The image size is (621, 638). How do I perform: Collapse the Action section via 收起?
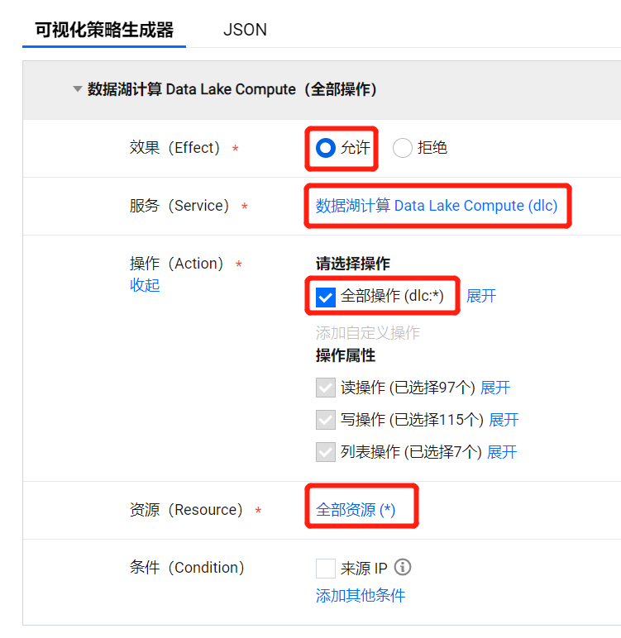coord(145,285)
